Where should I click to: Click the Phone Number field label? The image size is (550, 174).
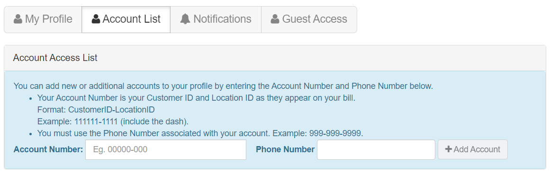click(x=285, y=149)
